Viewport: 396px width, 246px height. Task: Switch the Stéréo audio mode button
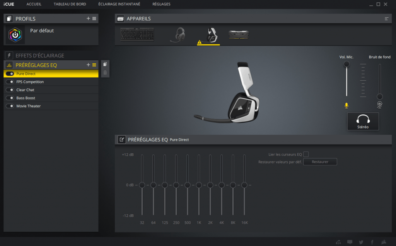363,121
